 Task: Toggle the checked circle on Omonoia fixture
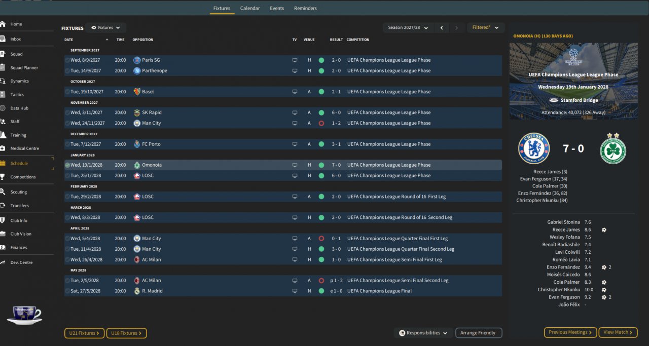click(67, 165)
